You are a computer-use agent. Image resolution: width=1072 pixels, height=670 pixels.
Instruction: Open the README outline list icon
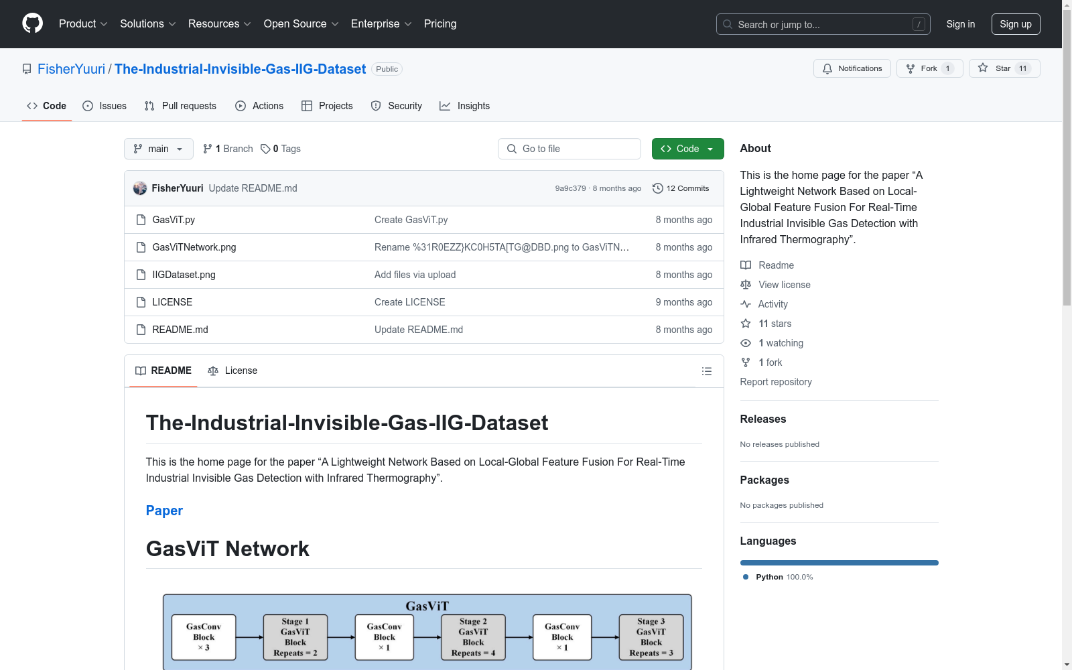click(x=706, y=371)
